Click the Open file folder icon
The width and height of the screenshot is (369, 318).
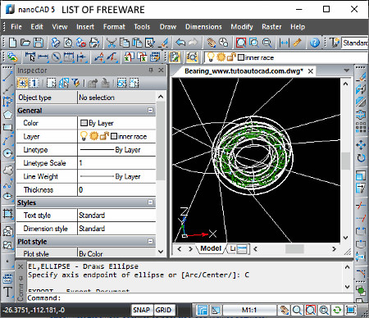pyautogui.click(x=25, y=43)
